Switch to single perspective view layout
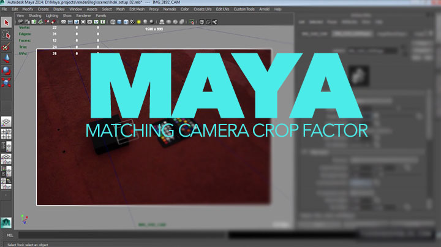441x247 pixels. [6, 122]
